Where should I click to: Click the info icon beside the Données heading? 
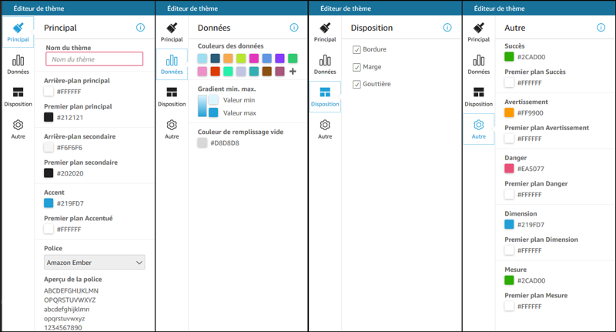[294, 28]
